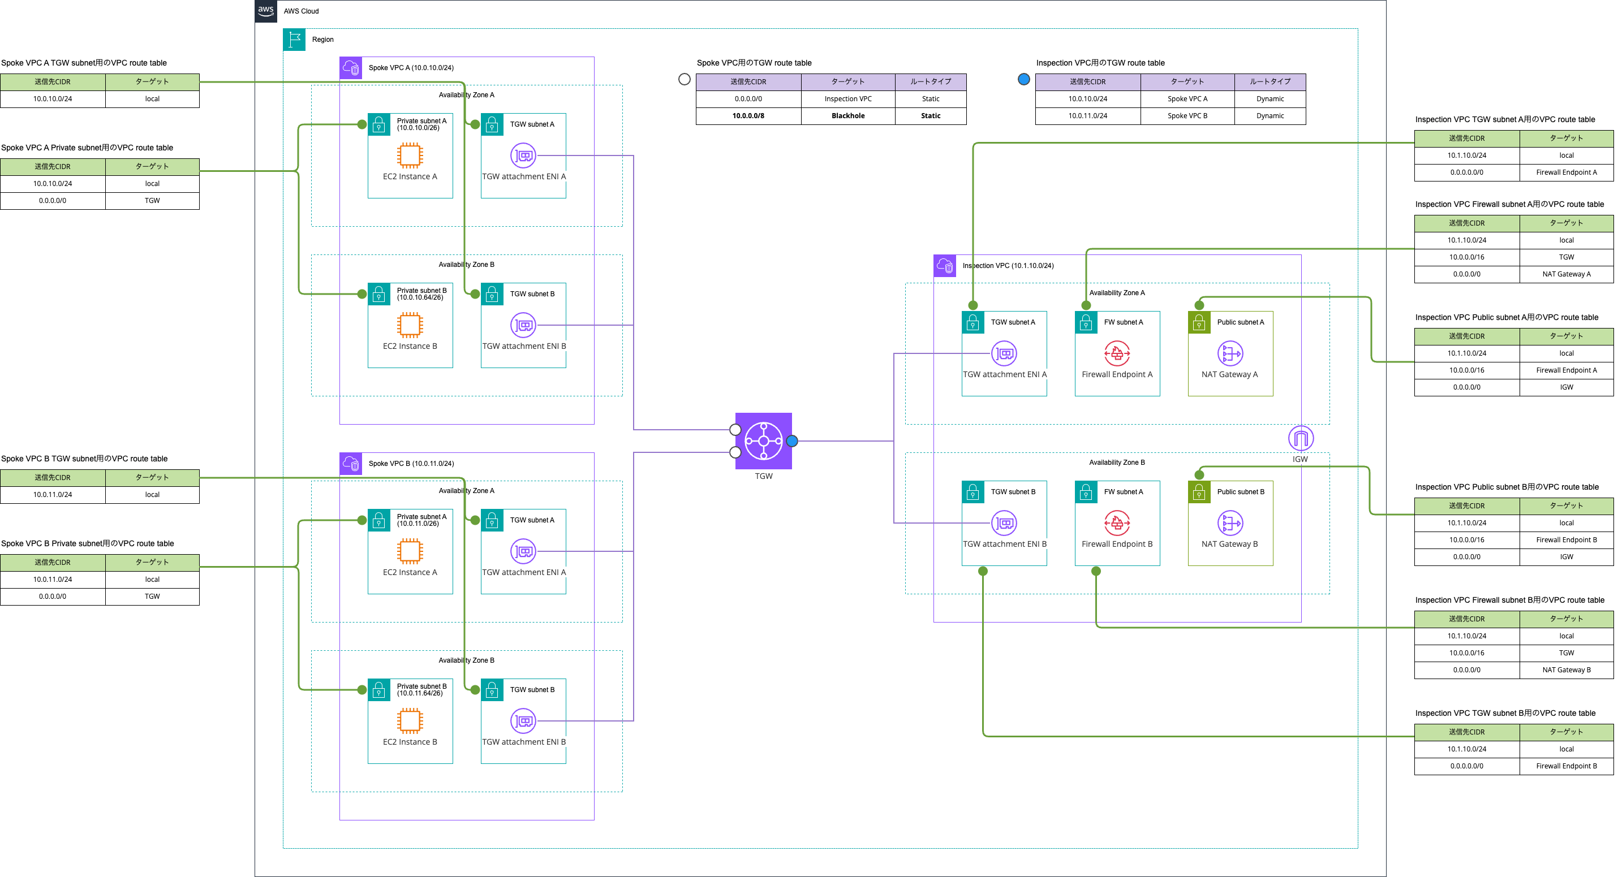Select the Region flag icon
Viewport: 1618px width, 877px height.
[294, 40]
